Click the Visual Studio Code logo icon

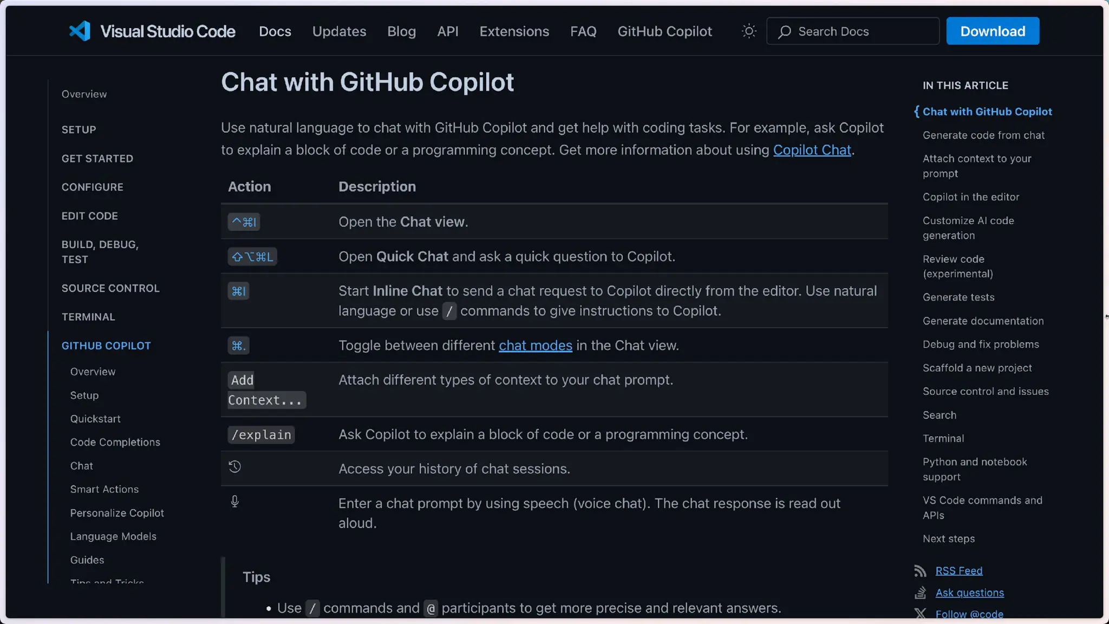tap(80, 31)
